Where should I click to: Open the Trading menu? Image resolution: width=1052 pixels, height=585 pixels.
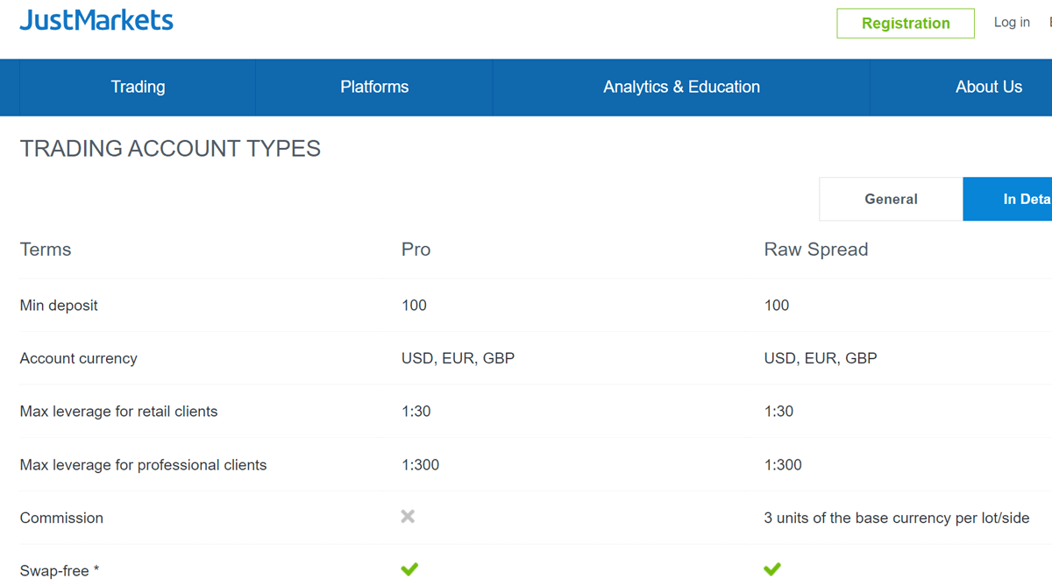click(138, 87)
